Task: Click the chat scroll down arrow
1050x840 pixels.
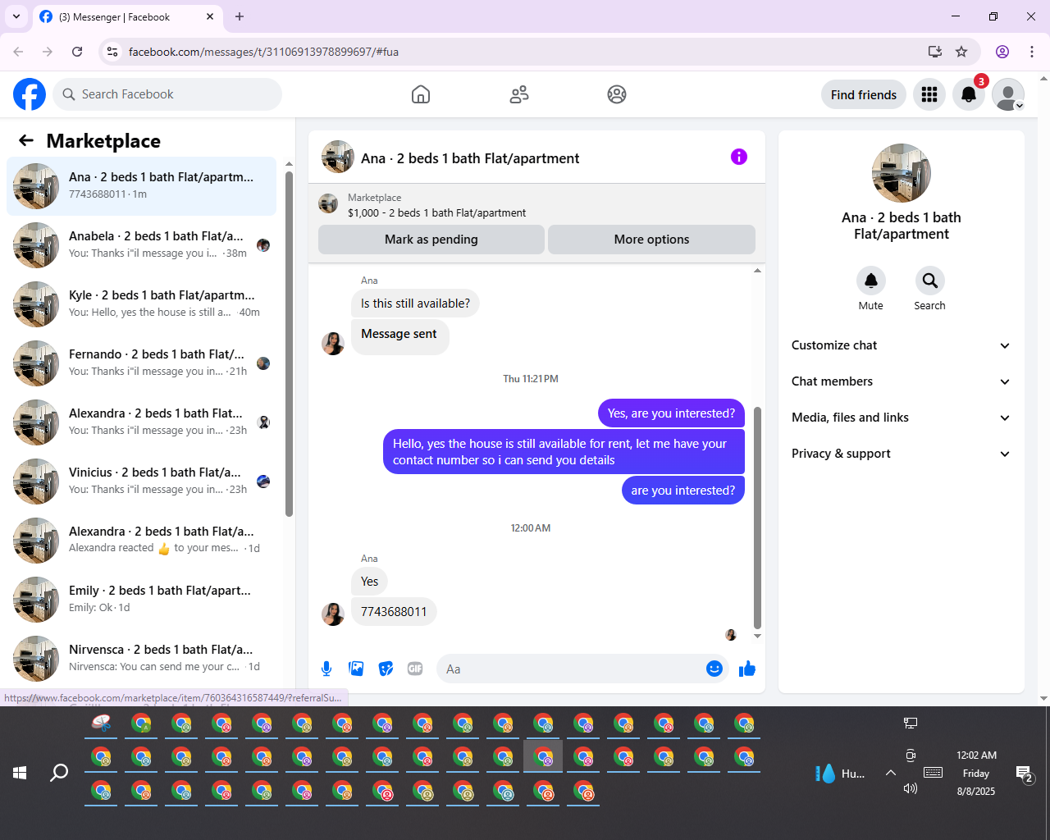Action: pyautogui.click(x=757, y=636)
